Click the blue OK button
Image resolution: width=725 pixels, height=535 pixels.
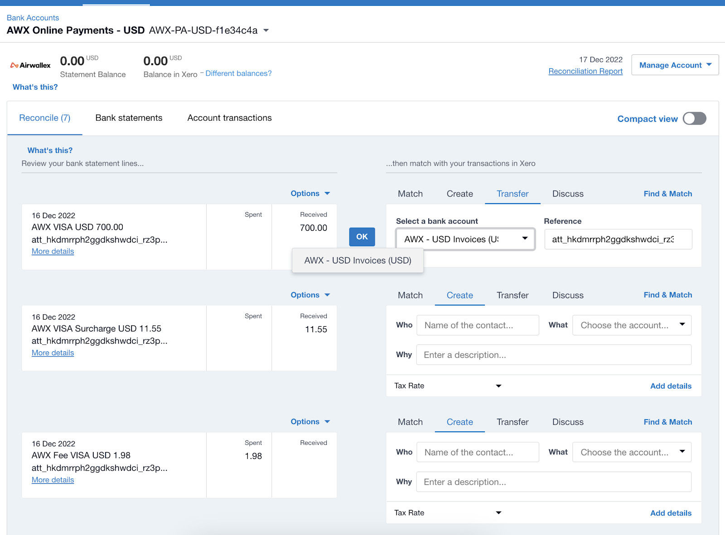362,237
